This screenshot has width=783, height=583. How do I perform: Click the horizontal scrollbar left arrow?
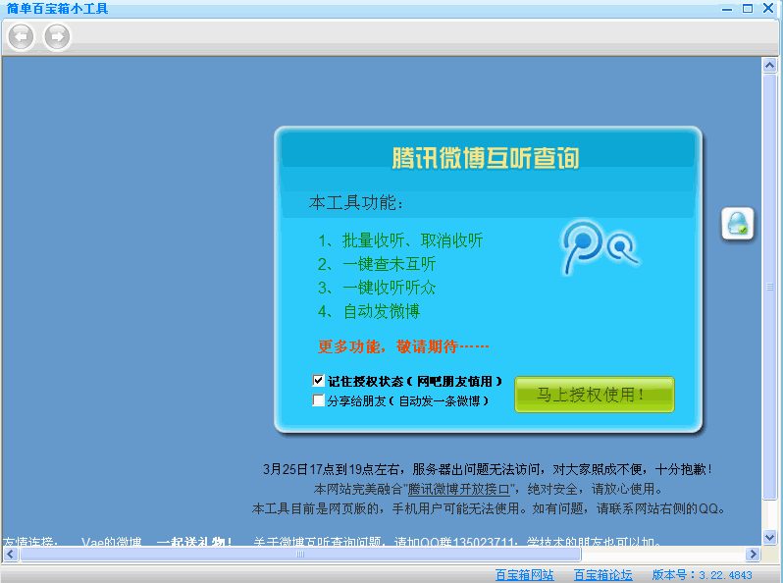[x=11, y=554]
